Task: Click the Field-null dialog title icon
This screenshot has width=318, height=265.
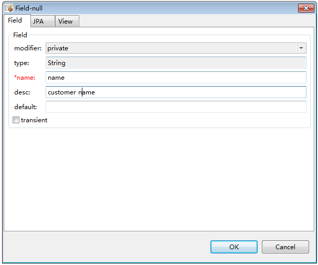Action: tap(9, 8)
